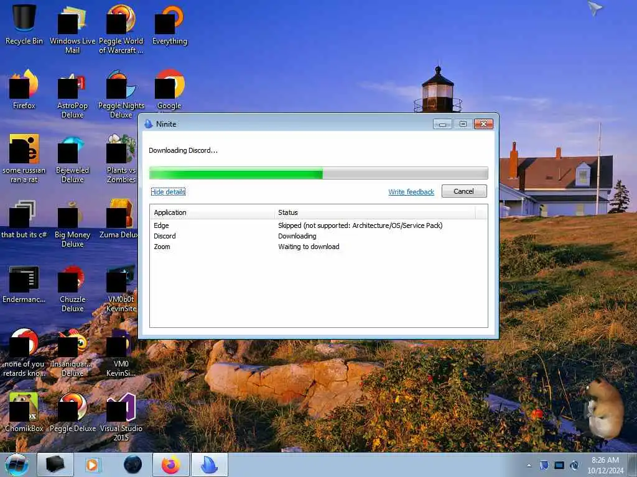Sort by the Application column header
637x477 pixels.
pyautogui.click(x=212, y=212)
